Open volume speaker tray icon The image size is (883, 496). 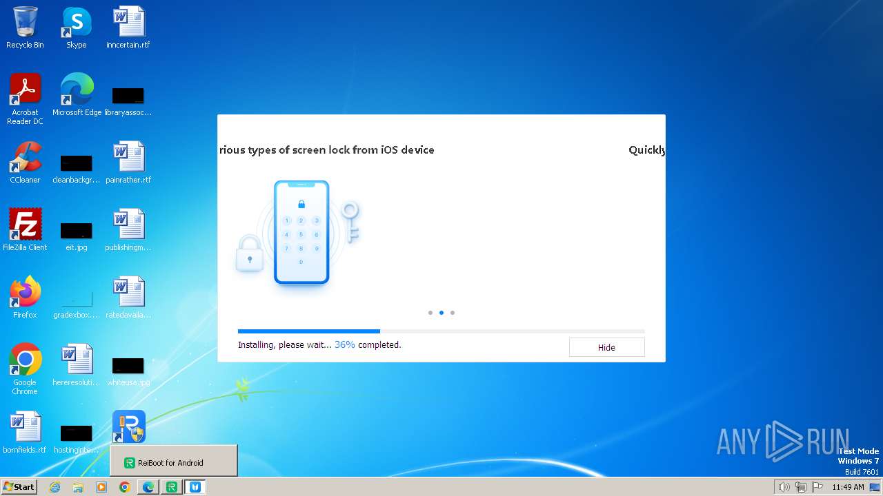coord(784,487)
